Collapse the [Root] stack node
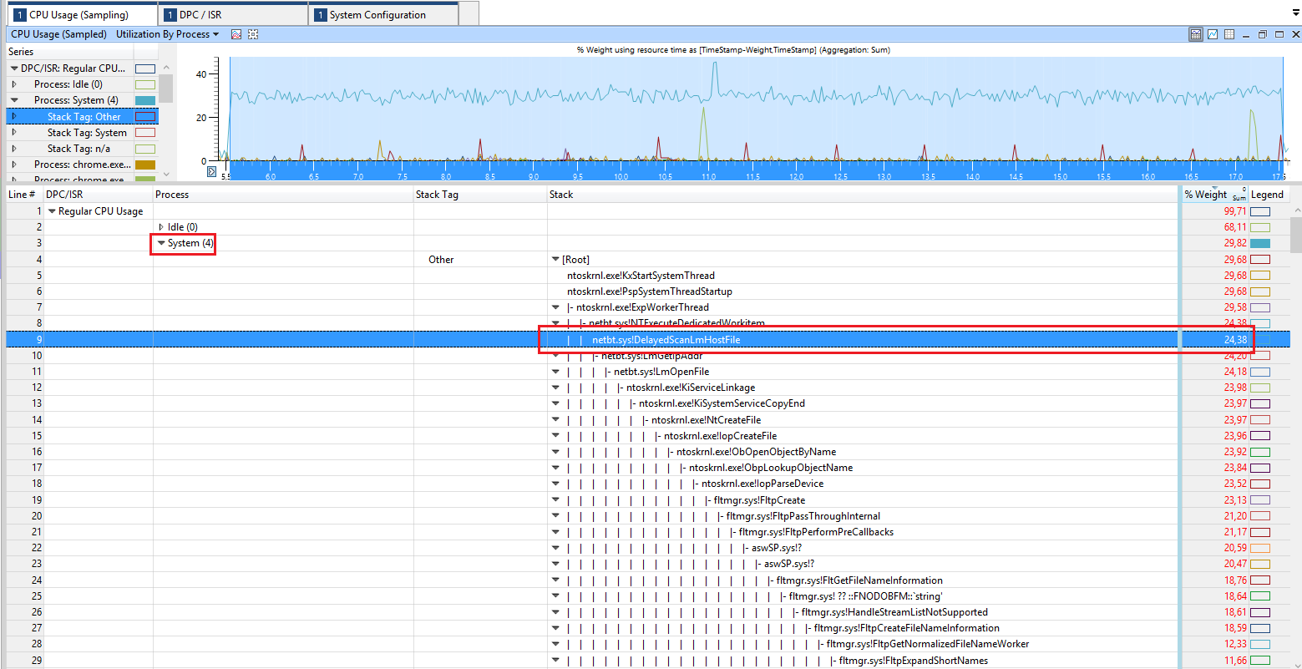1302x669 pixels. tap(555, 260)
